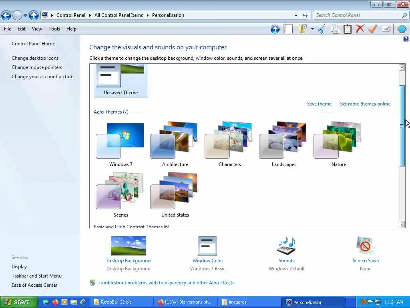Click the theme list scroll up arrow

coord(402,67)
